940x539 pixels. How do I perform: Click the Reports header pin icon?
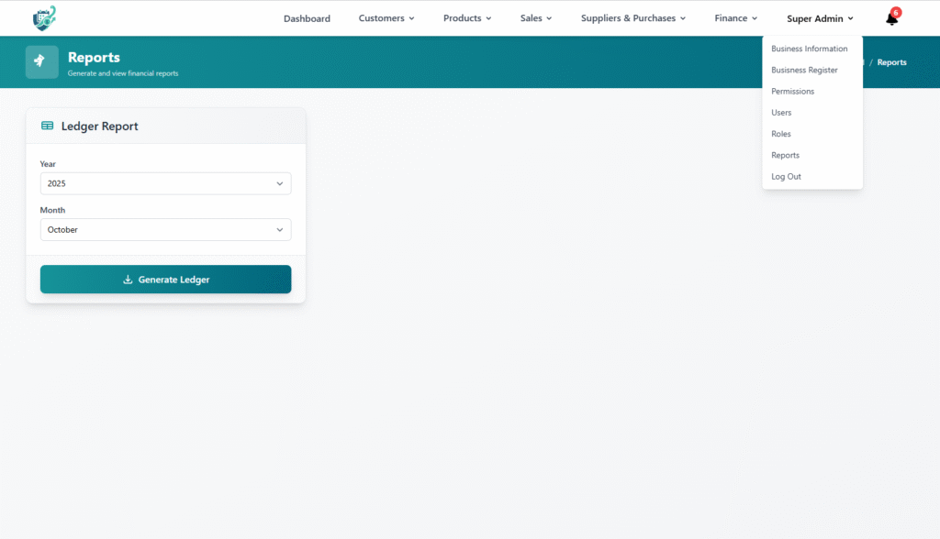click(41, 61)
